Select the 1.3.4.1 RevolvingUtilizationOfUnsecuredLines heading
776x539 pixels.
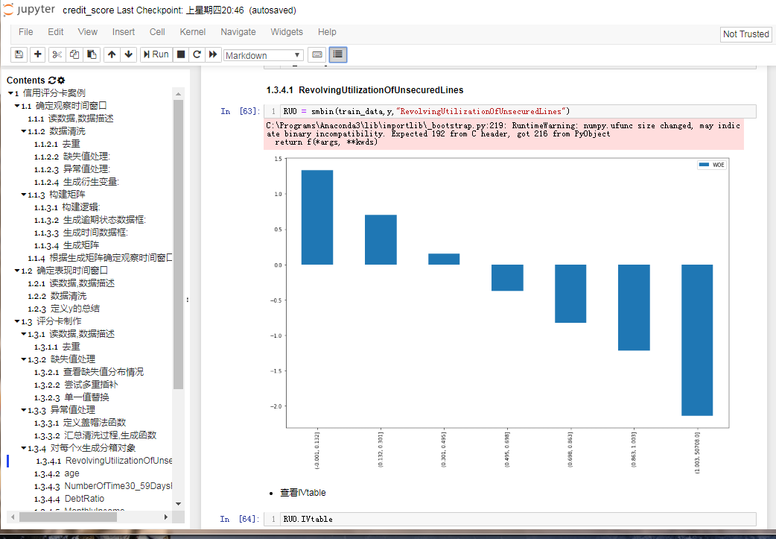pyautogui.click(x=365, y=90)
